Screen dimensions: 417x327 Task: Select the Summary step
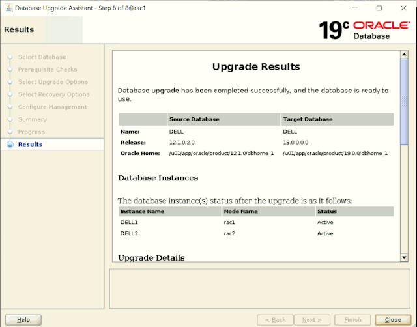(33, 120)
